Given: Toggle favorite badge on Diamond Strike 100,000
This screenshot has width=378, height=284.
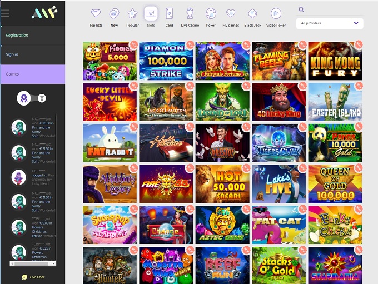Looking at the screenshot, I should coord(190,44).
